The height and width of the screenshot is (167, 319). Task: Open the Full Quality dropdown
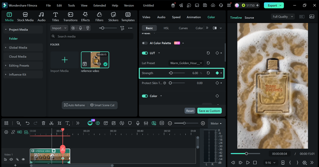coord(283,17)
